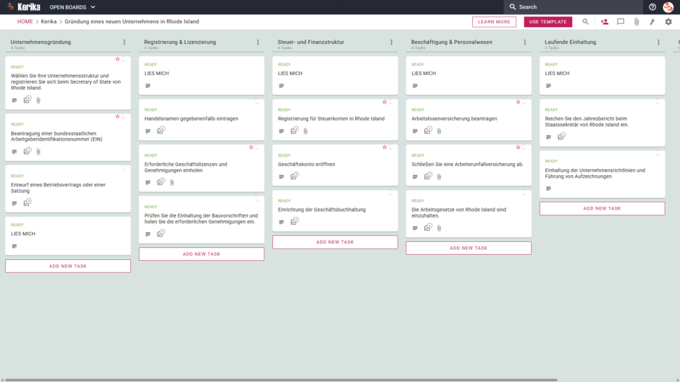Viewport: 680px width, 382px height.
Task: Open attachment icon on Erforderliche Geschäftslizenzen card
Action: (172, 182)
